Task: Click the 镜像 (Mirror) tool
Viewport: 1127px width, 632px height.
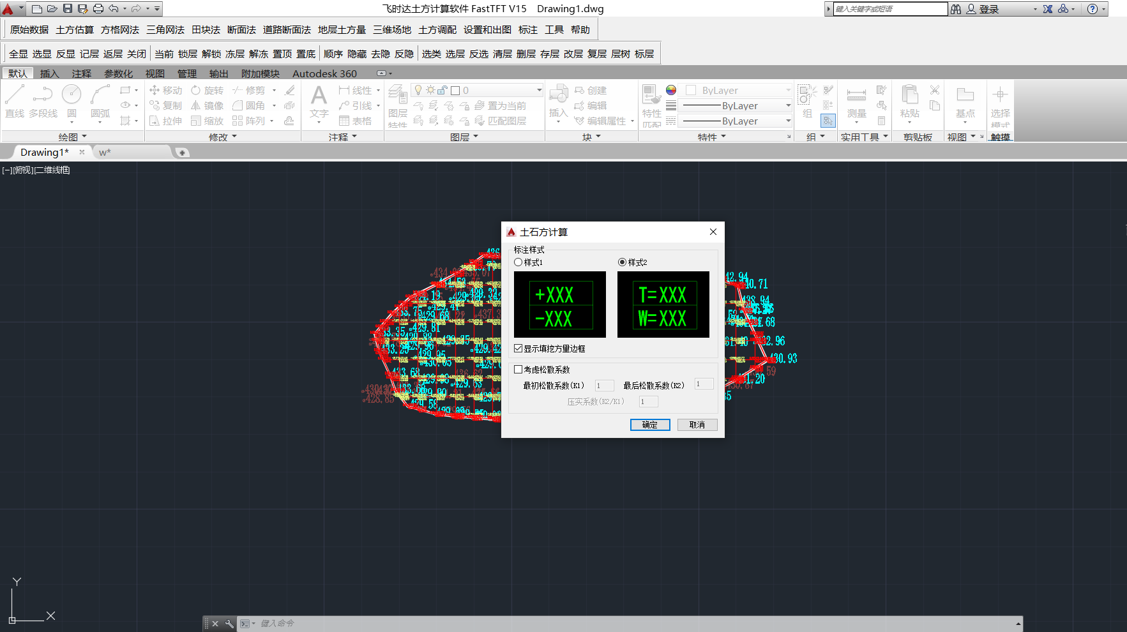Action: click(x=208, y=105)
